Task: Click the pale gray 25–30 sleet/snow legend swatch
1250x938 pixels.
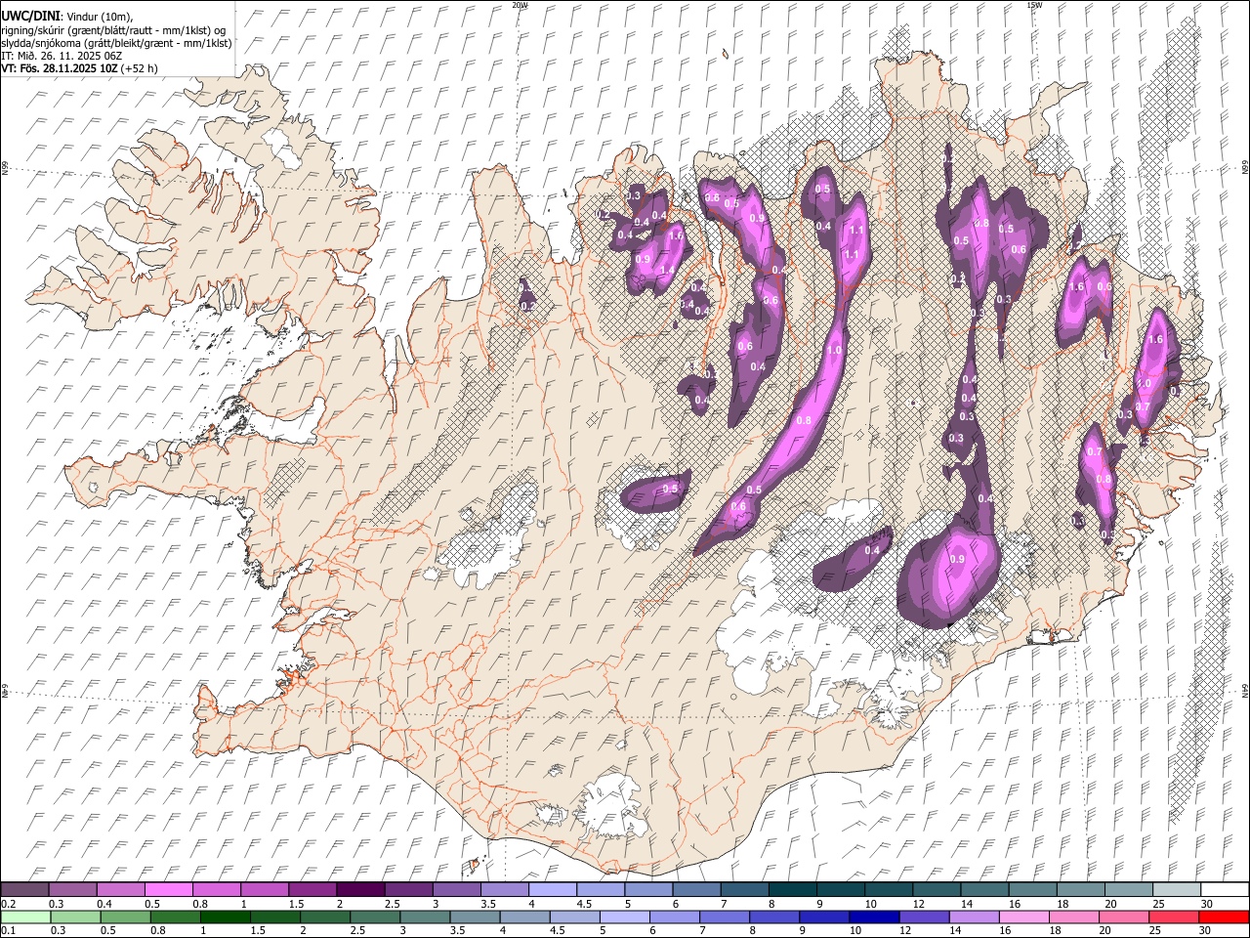Action: (x=1177, y=890)
